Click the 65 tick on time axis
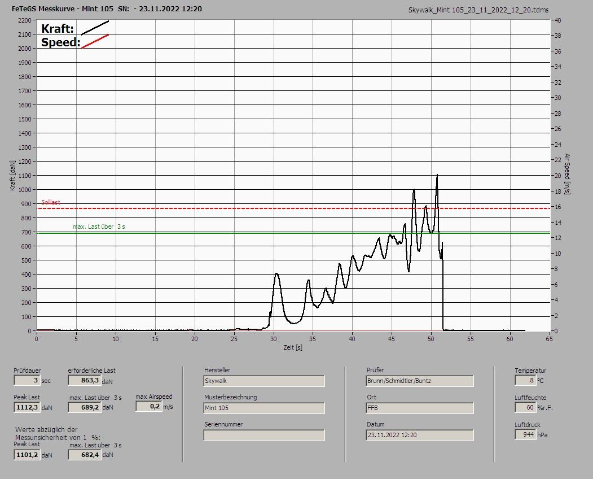593x479 pixels. click(x=549, y=339)
